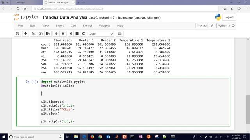This screenshot has width=250, height=140.
Task: Open Task View on the taskbar
Action: coord(68,136)
